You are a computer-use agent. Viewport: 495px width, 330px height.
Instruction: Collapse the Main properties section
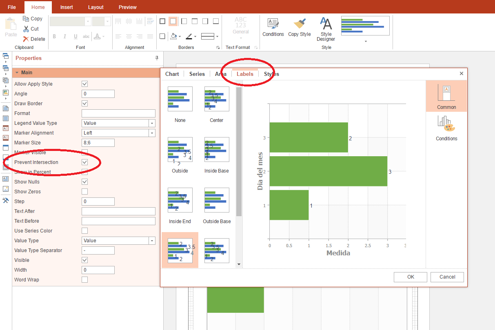(x=17, y=73)
